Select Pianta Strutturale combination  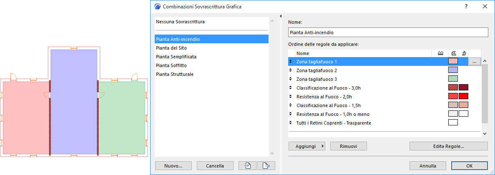point(174,74)
